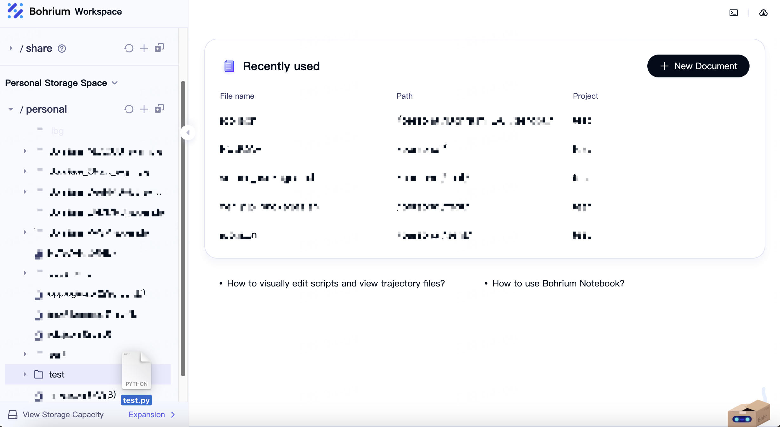Click the Expansion link at bottom
The height and width of the screenshot is (427, 780).
click(151, 414)
